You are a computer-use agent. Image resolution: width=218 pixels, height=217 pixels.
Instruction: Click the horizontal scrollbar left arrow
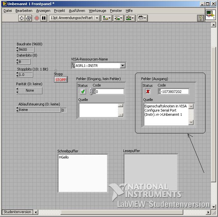pos(36,212)
